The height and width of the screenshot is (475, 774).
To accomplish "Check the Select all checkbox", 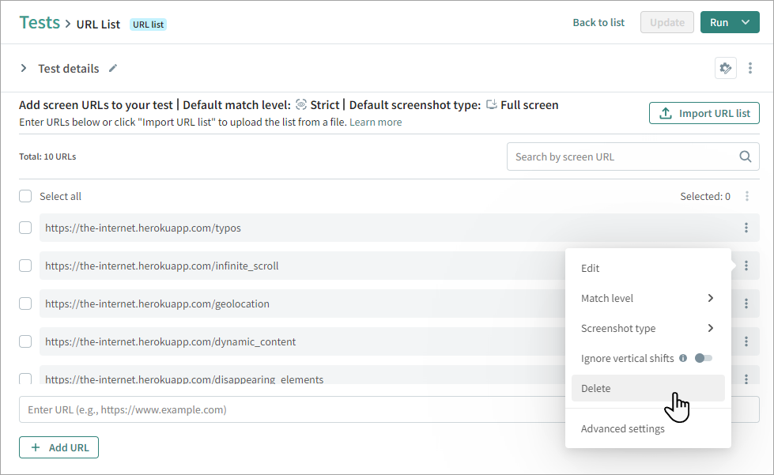I will 25,196.
